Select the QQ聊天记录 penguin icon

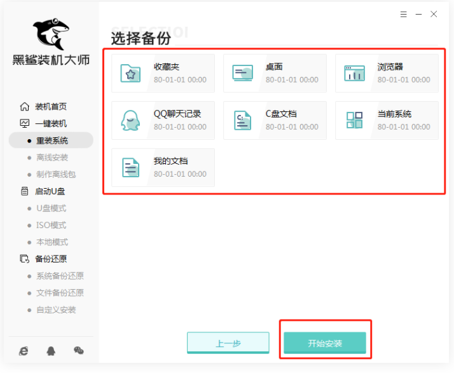click(130, 121)
